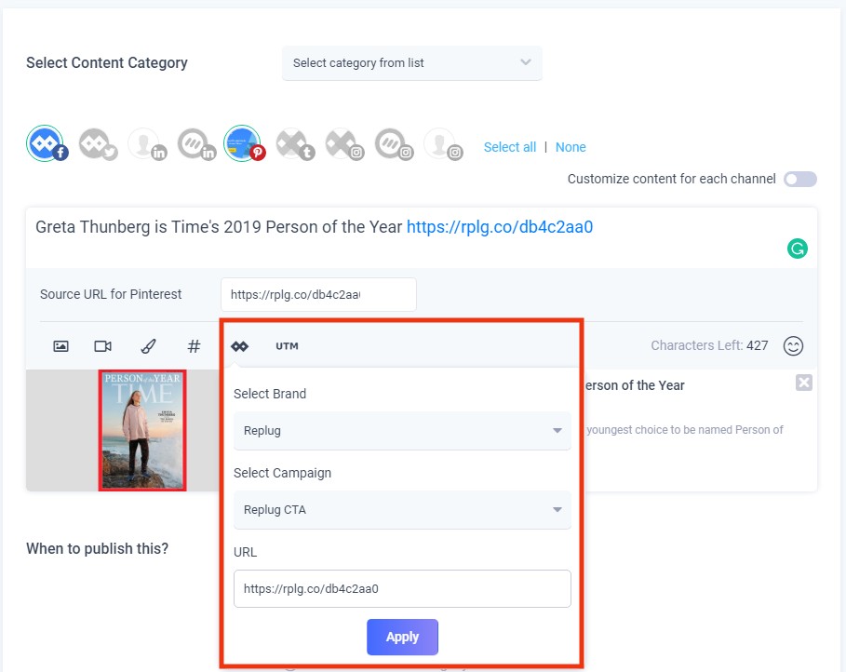Insert a hashtag into the post

(x=194, y=345)
